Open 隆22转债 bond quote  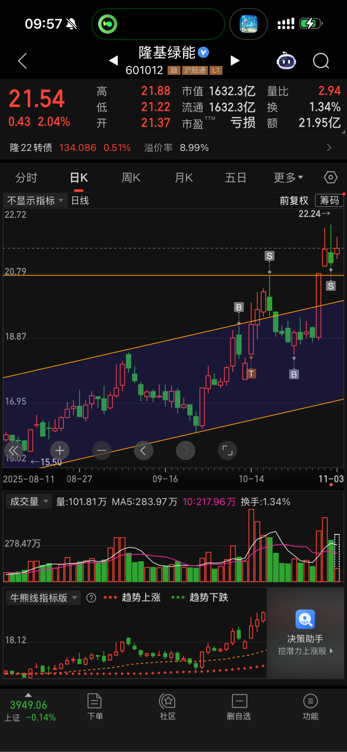pos(70,148)
